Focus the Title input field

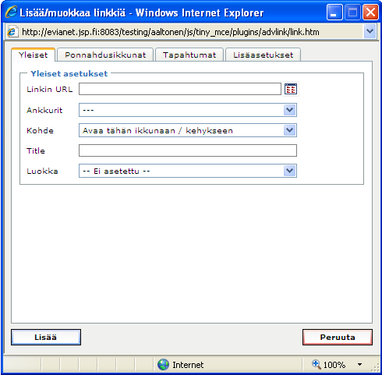(x=188, y=150)
